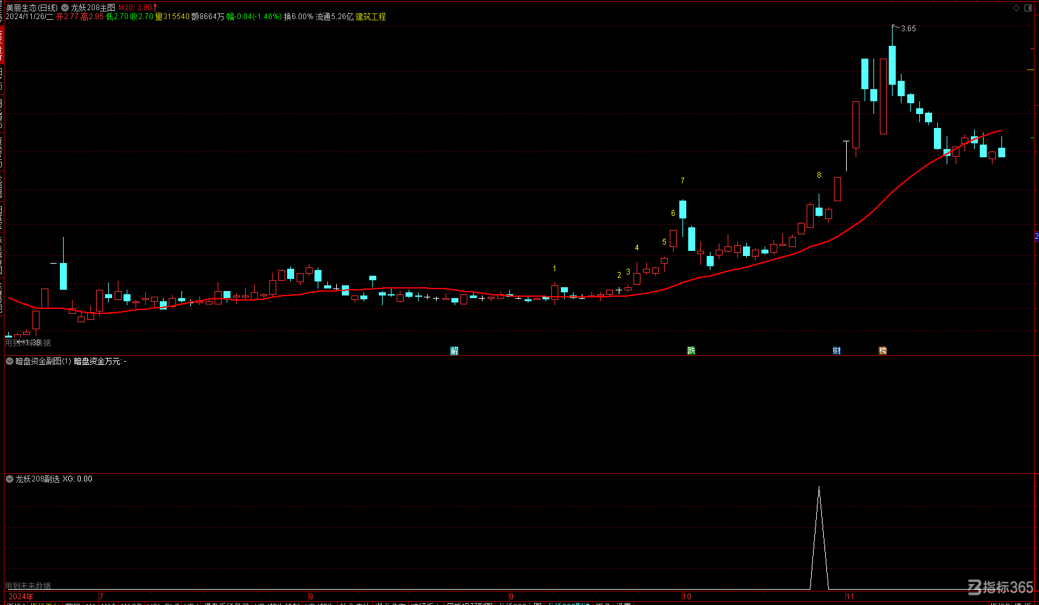This screenshot has width=1039, height=605.
Task: Click the 低2.70 low price value
Action: [x=117, y=17]
